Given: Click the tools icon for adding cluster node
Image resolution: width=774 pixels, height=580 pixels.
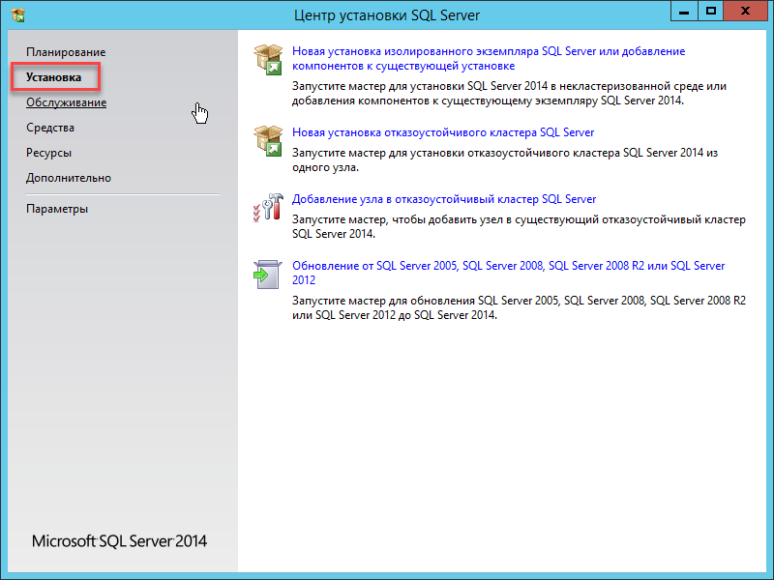Looking at the screenshot, I should (x=266, y=206).
